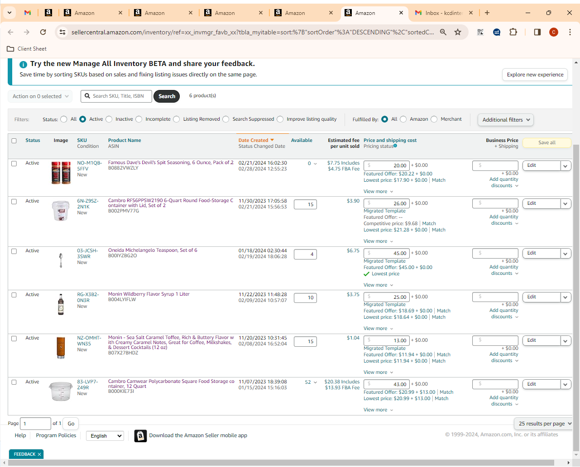Open the Monin Sea Salt Caramel thumbnail
This screenshot has width=580, height=467.
pyautogui.click(x=61, y=348)
